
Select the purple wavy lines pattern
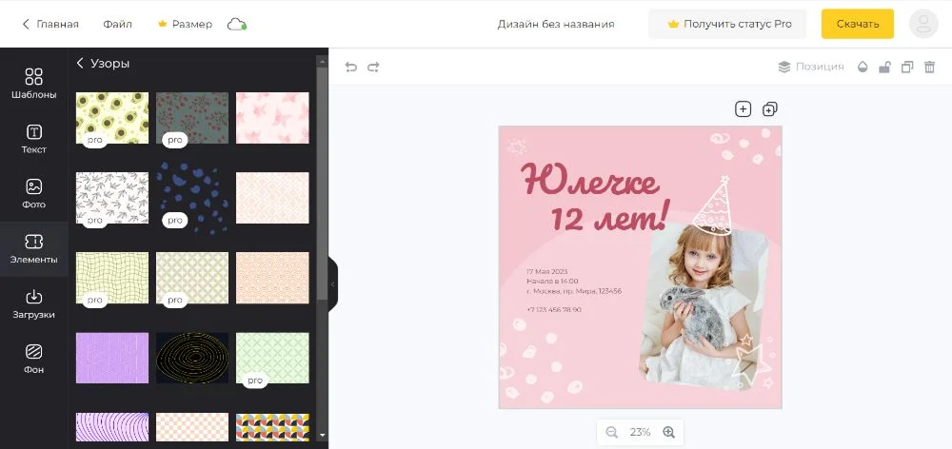(112, 427)
